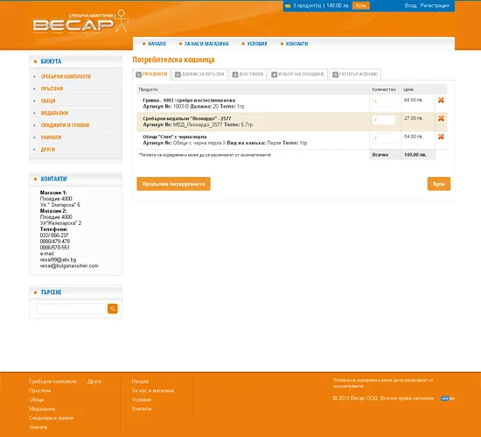Open Уникати category in sidebar
The width and height of the screenshot is (481, 437).
[51, 137]
